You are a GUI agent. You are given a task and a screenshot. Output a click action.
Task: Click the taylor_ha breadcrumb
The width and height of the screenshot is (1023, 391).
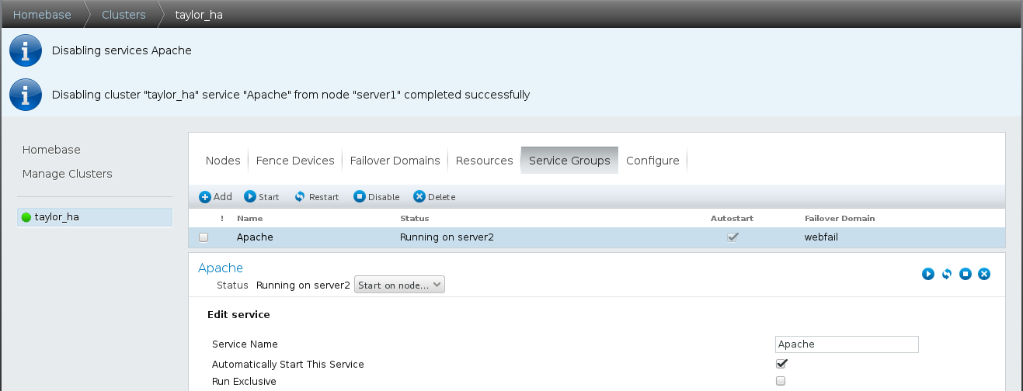click(x=199, y=15)
